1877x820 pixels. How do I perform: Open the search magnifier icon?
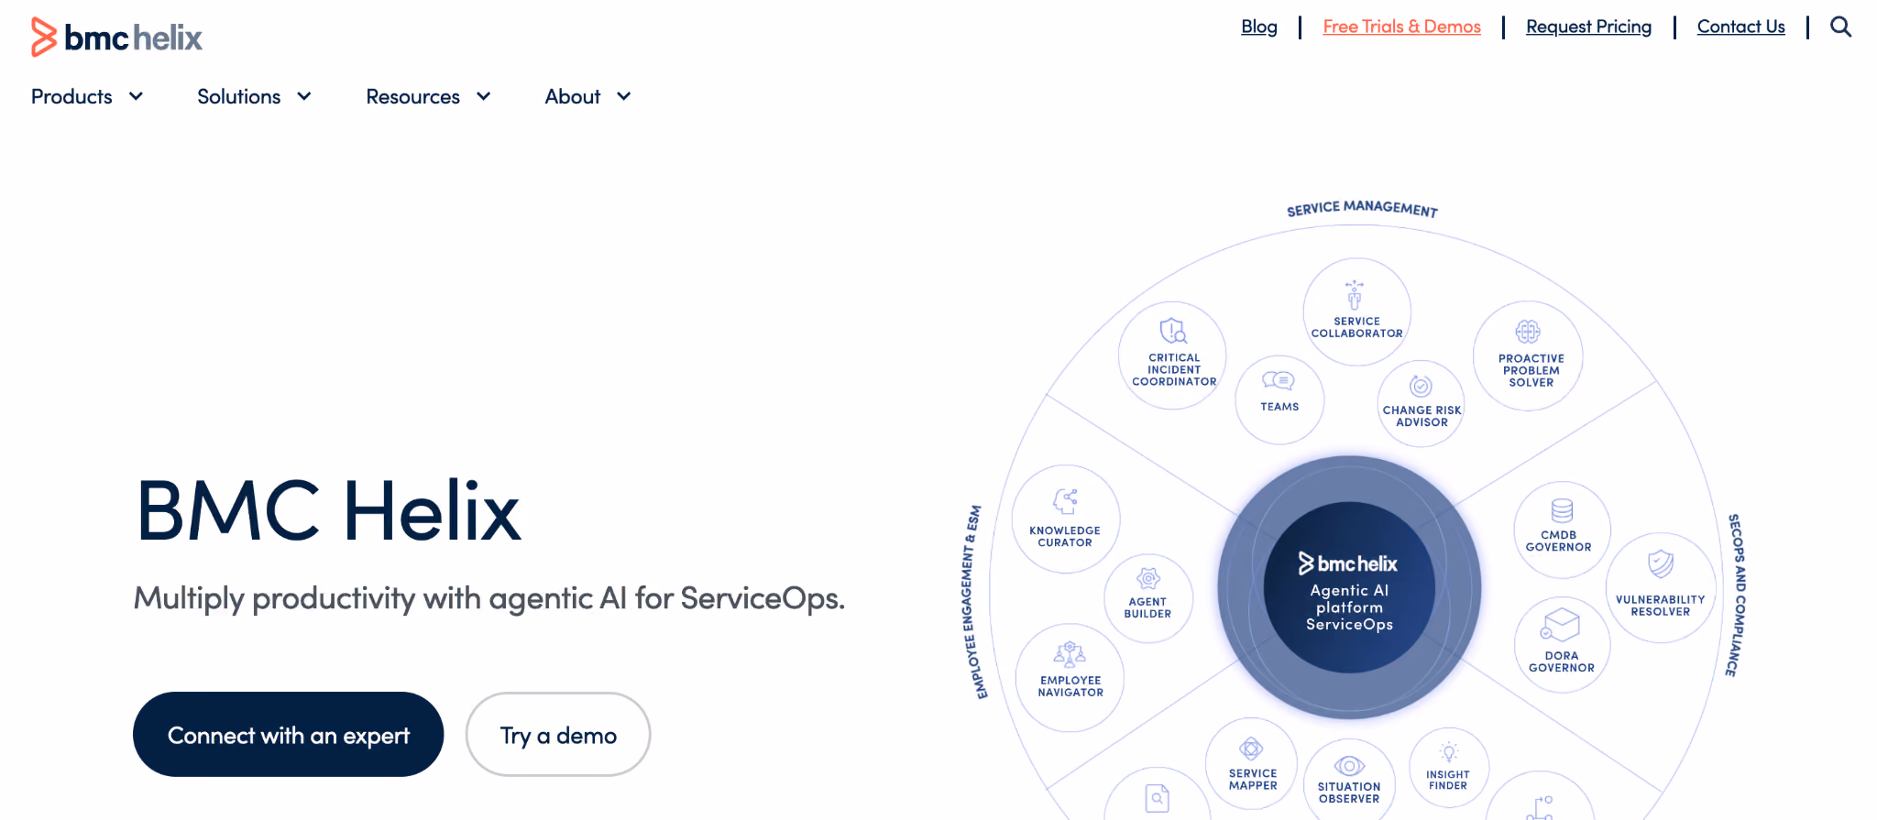click(1840, 27)
